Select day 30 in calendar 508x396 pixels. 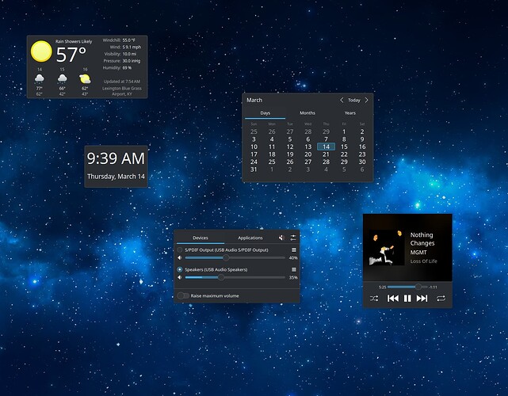point(362,162)
